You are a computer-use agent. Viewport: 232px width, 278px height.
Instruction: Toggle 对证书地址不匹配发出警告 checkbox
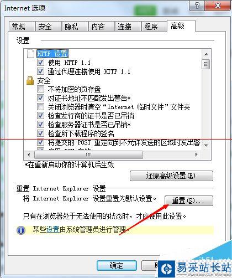coord(40,98)
